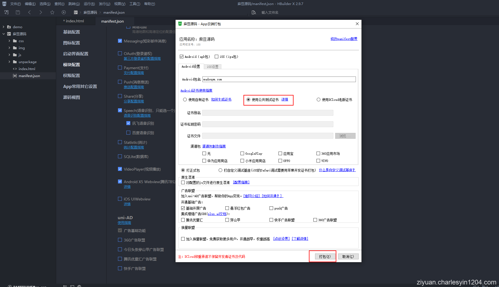The image size is (499, 287).
Task: Click the Save icon in the toolbar
Action: coord(18,12)
